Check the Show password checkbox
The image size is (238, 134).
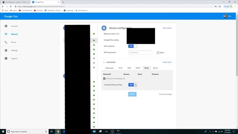[158, 53]
